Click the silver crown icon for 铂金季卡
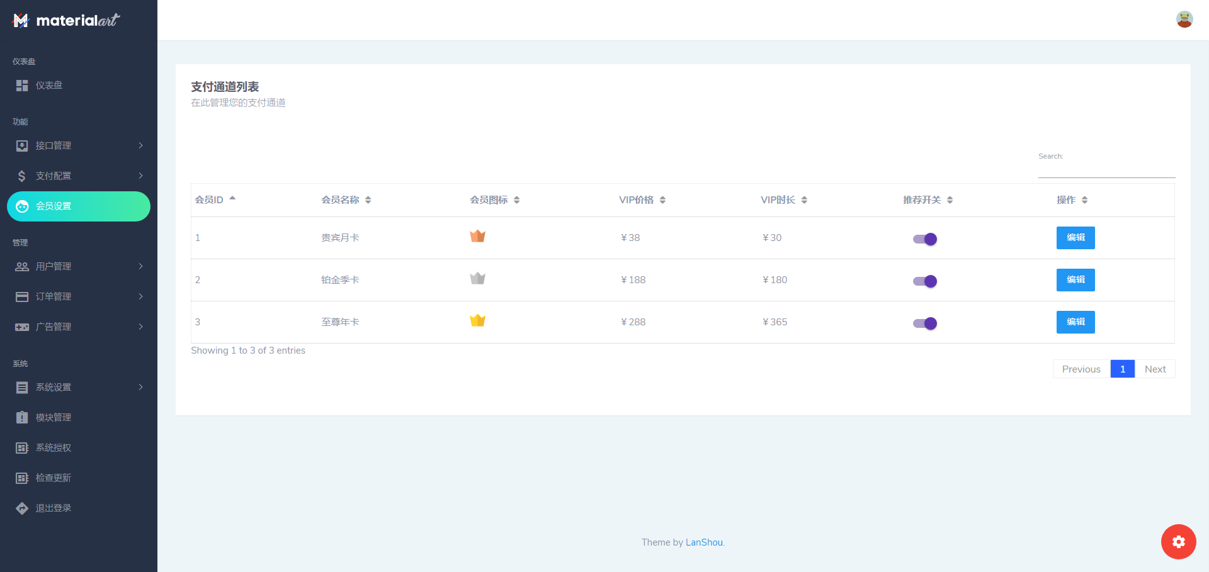This screenshot has height=572, width=1209. 477,279
